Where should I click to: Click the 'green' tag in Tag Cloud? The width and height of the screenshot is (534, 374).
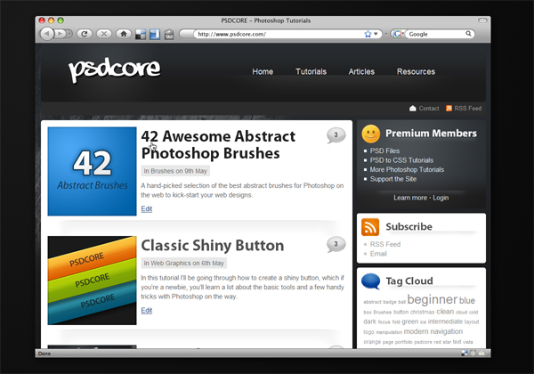click(409, 321)
